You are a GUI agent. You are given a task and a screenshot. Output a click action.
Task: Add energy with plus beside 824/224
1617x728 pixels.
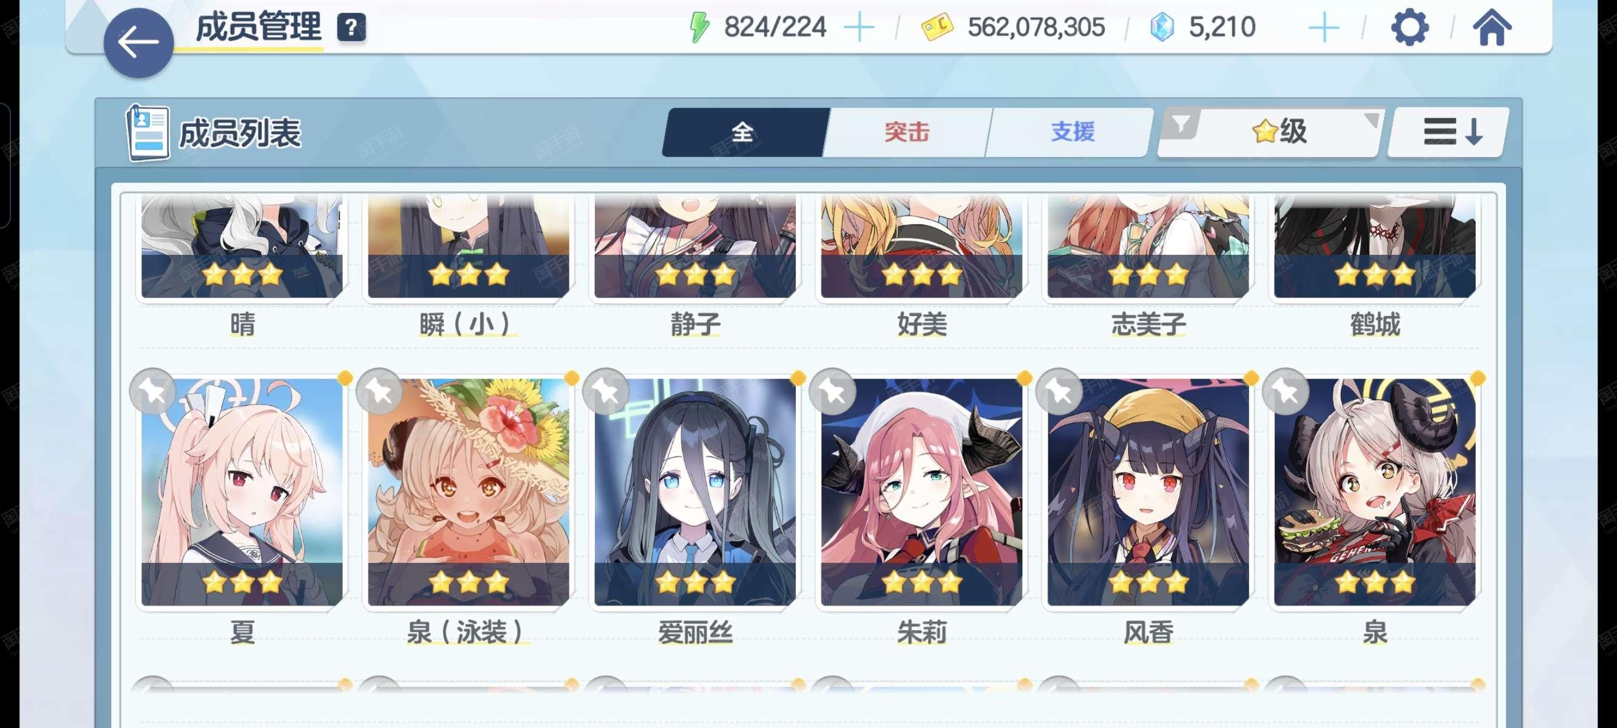point(859,28)
